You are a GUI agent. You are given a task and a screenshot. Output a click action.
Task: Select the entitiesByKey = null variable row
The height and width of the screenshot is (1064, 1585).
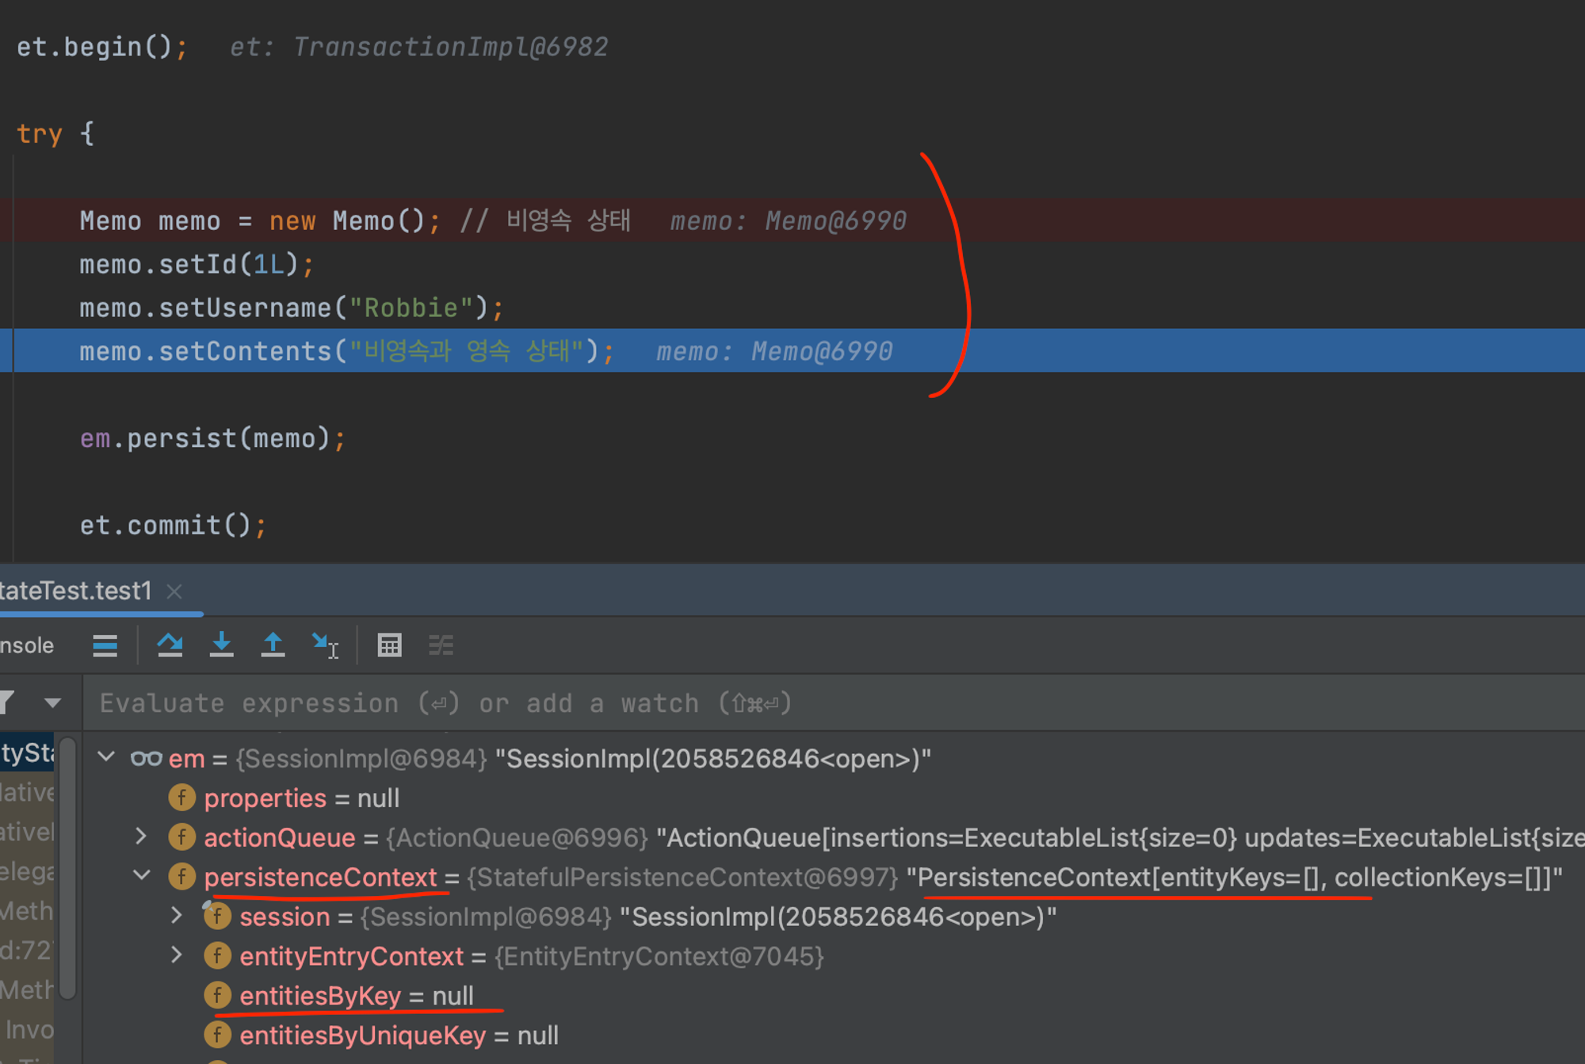pos(357,996)
